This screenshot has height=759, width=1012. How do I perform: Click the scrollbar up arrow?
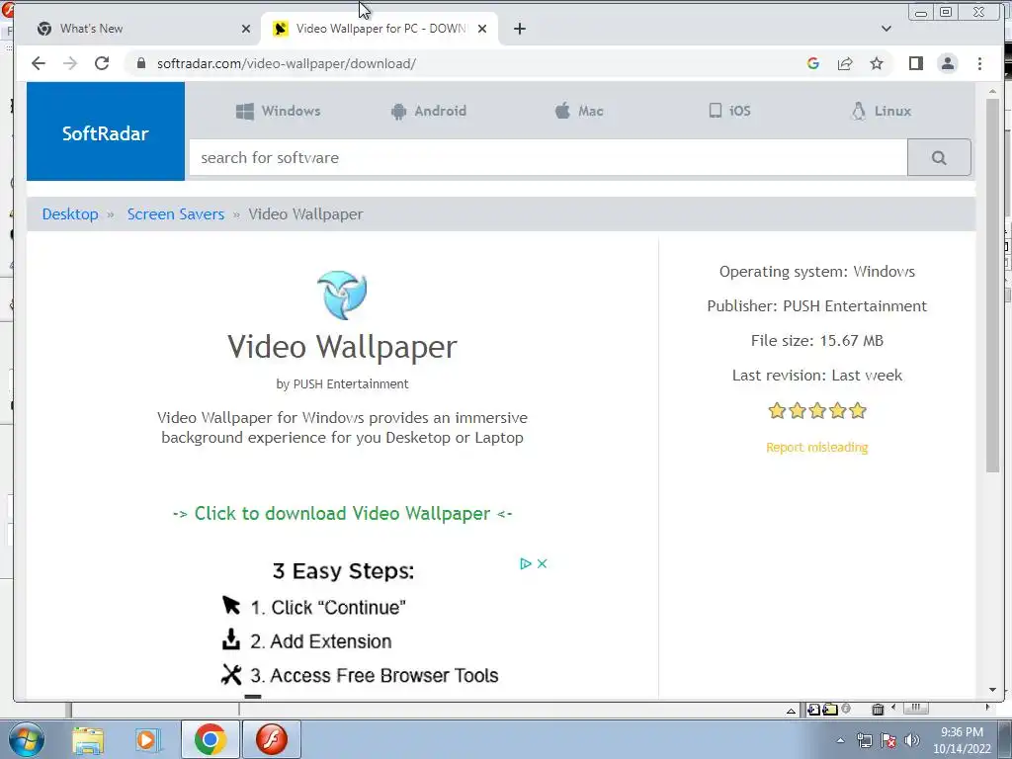992,91
